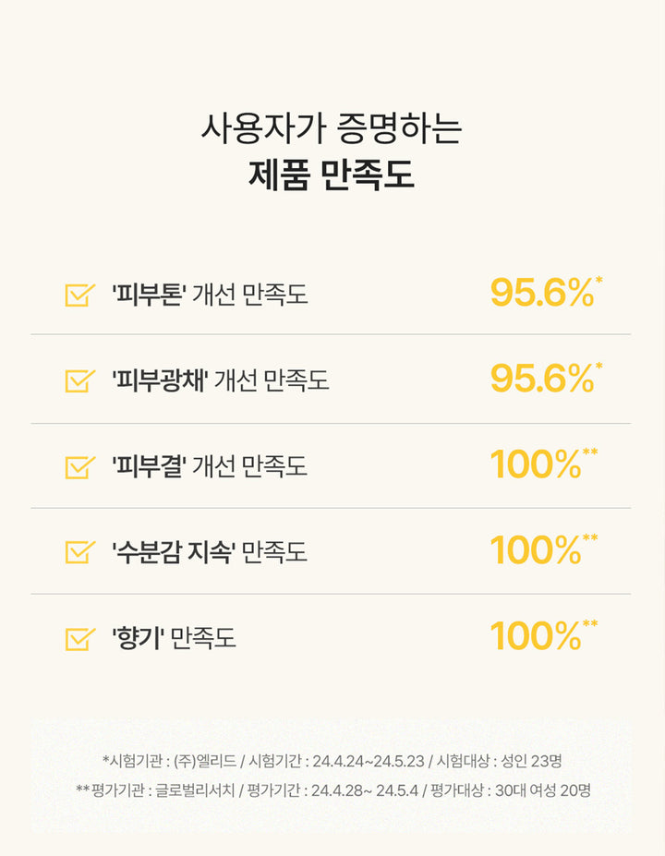Select the bold title '제품 만족도'
Image resolution: width=665 pixels, height=856 pixels.
coord(332,175)
